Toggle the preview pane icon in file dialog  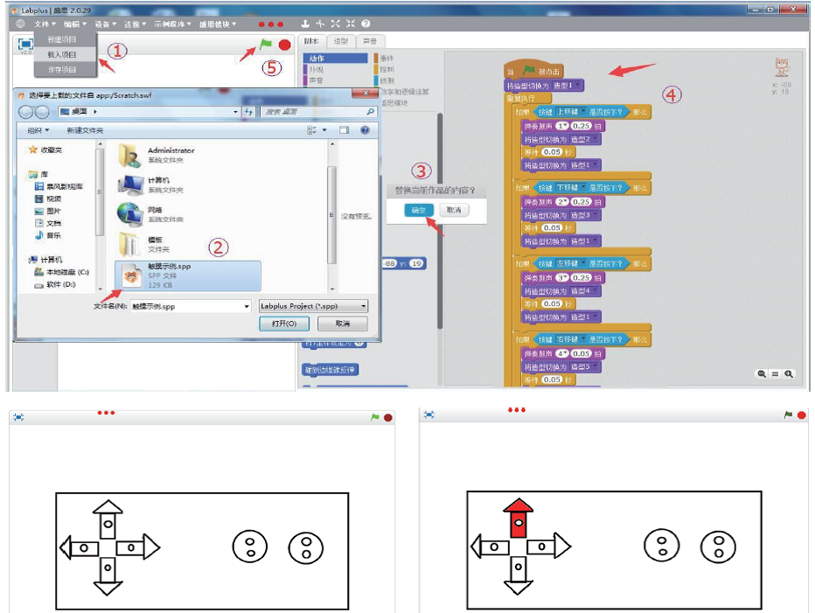pyautogui.click(x=344, y=130)
